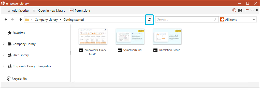260x98 pixels.
Task: Click the folder icon in address bar
Action: click(x=27, y=20)
